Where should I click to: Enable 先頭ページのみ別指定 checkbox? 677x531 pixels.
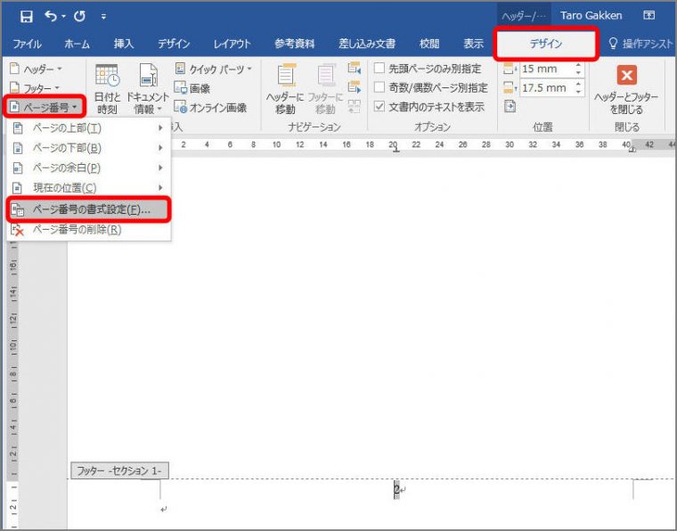pos(379,69)
